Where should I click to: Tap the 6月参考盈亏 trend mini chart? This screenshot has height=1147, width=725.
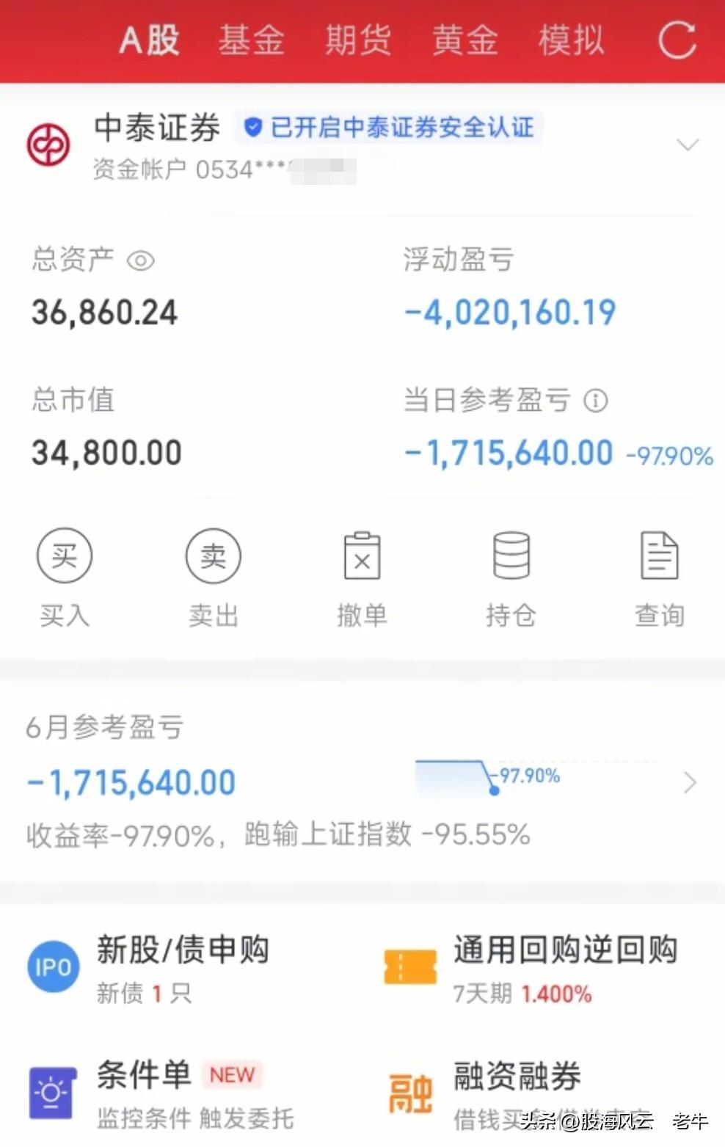(x=488, y=779)
